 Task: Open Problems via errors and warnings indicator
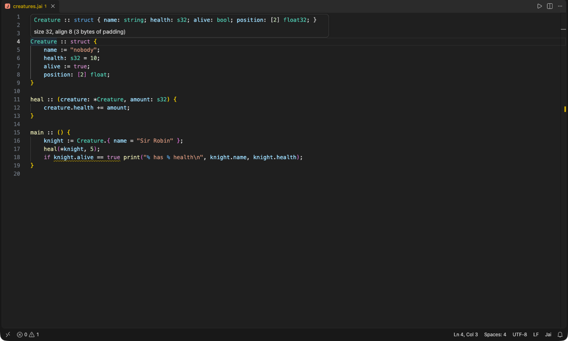pyautogui.click(x=28, y=334)
